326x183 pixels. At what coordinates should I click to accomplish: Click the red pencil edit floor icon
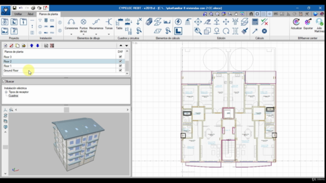[11, 45]
